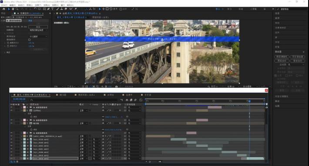Click stopwatch for track point size
The width and height of the screenshot is (309, 166).
coord(8,43)
